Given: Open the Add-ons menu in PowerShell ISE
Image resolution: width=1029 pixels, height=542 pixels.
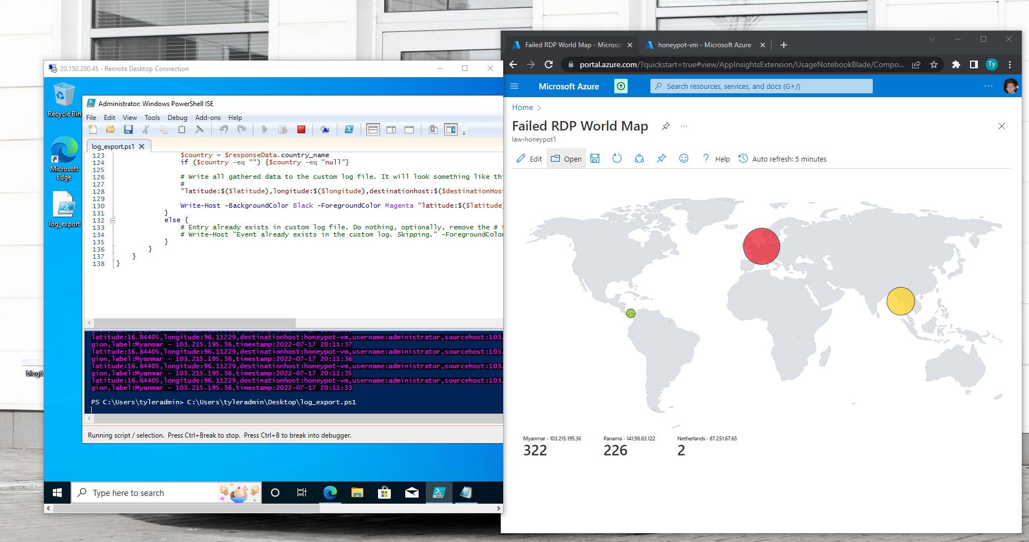Looking at the screenshot, I should (208, 118).
